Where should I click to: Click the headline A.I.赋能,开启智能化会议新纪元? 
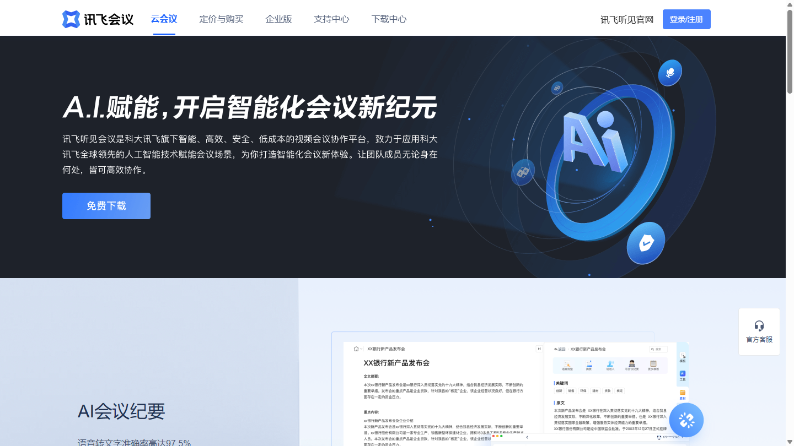pyautogui.click(x=250, y=107)
